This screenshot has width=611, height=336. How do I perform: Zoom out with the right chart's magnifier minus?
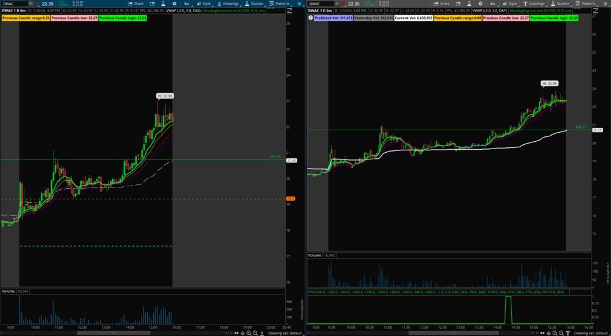(x=561, y=333)
